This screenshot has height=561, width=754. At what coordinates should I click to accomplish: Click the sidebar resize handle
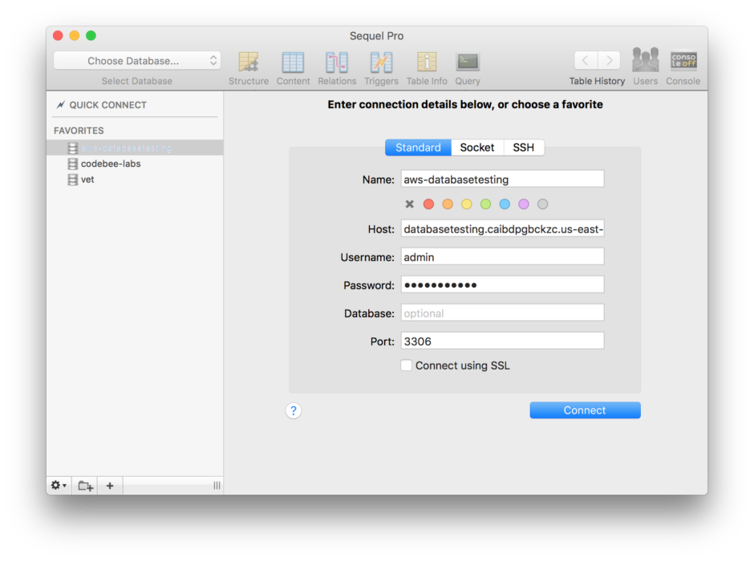pyautogui.click(x=217, y=486)
